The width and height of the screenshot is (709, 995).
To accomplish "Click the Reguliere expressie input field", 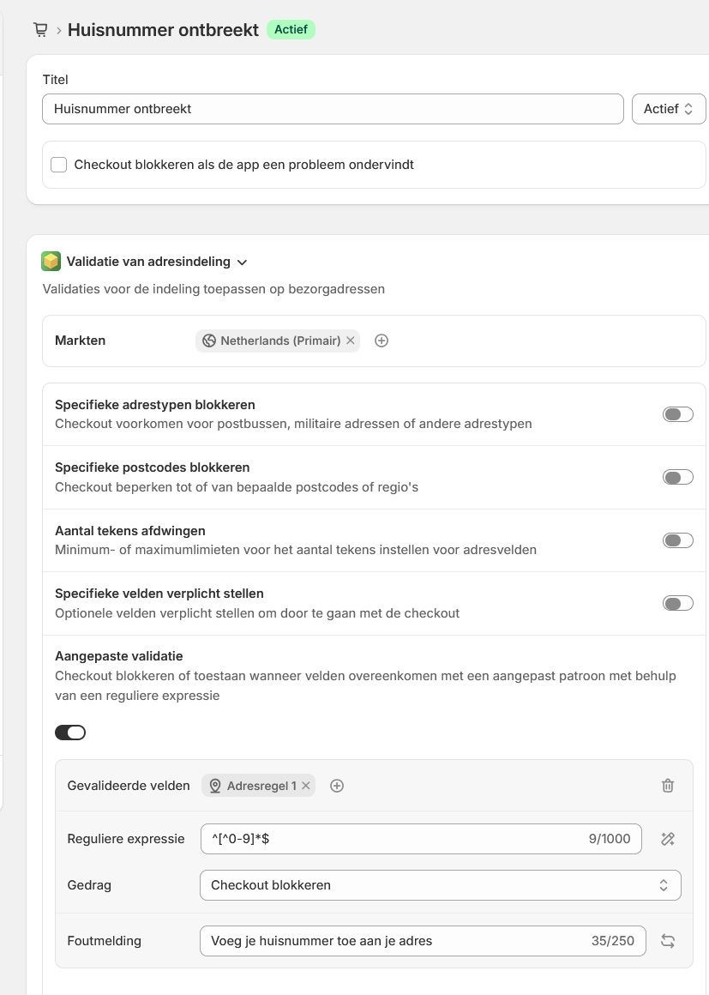I will (x=420, y=839).
